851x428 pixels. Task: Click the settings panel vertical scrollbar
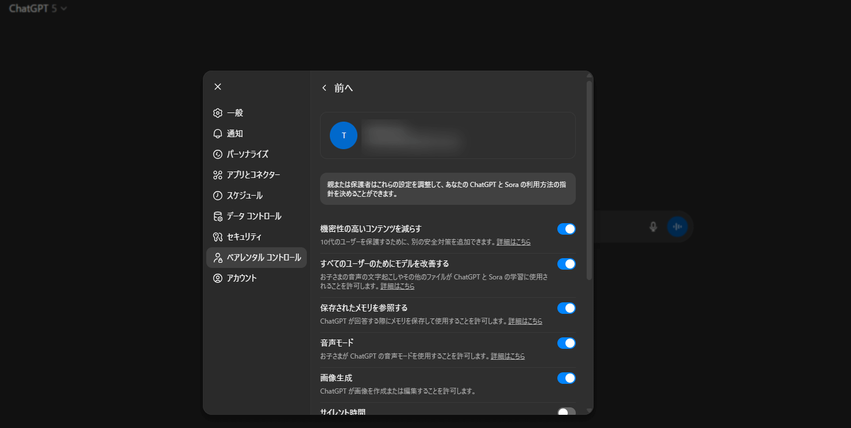589,180
